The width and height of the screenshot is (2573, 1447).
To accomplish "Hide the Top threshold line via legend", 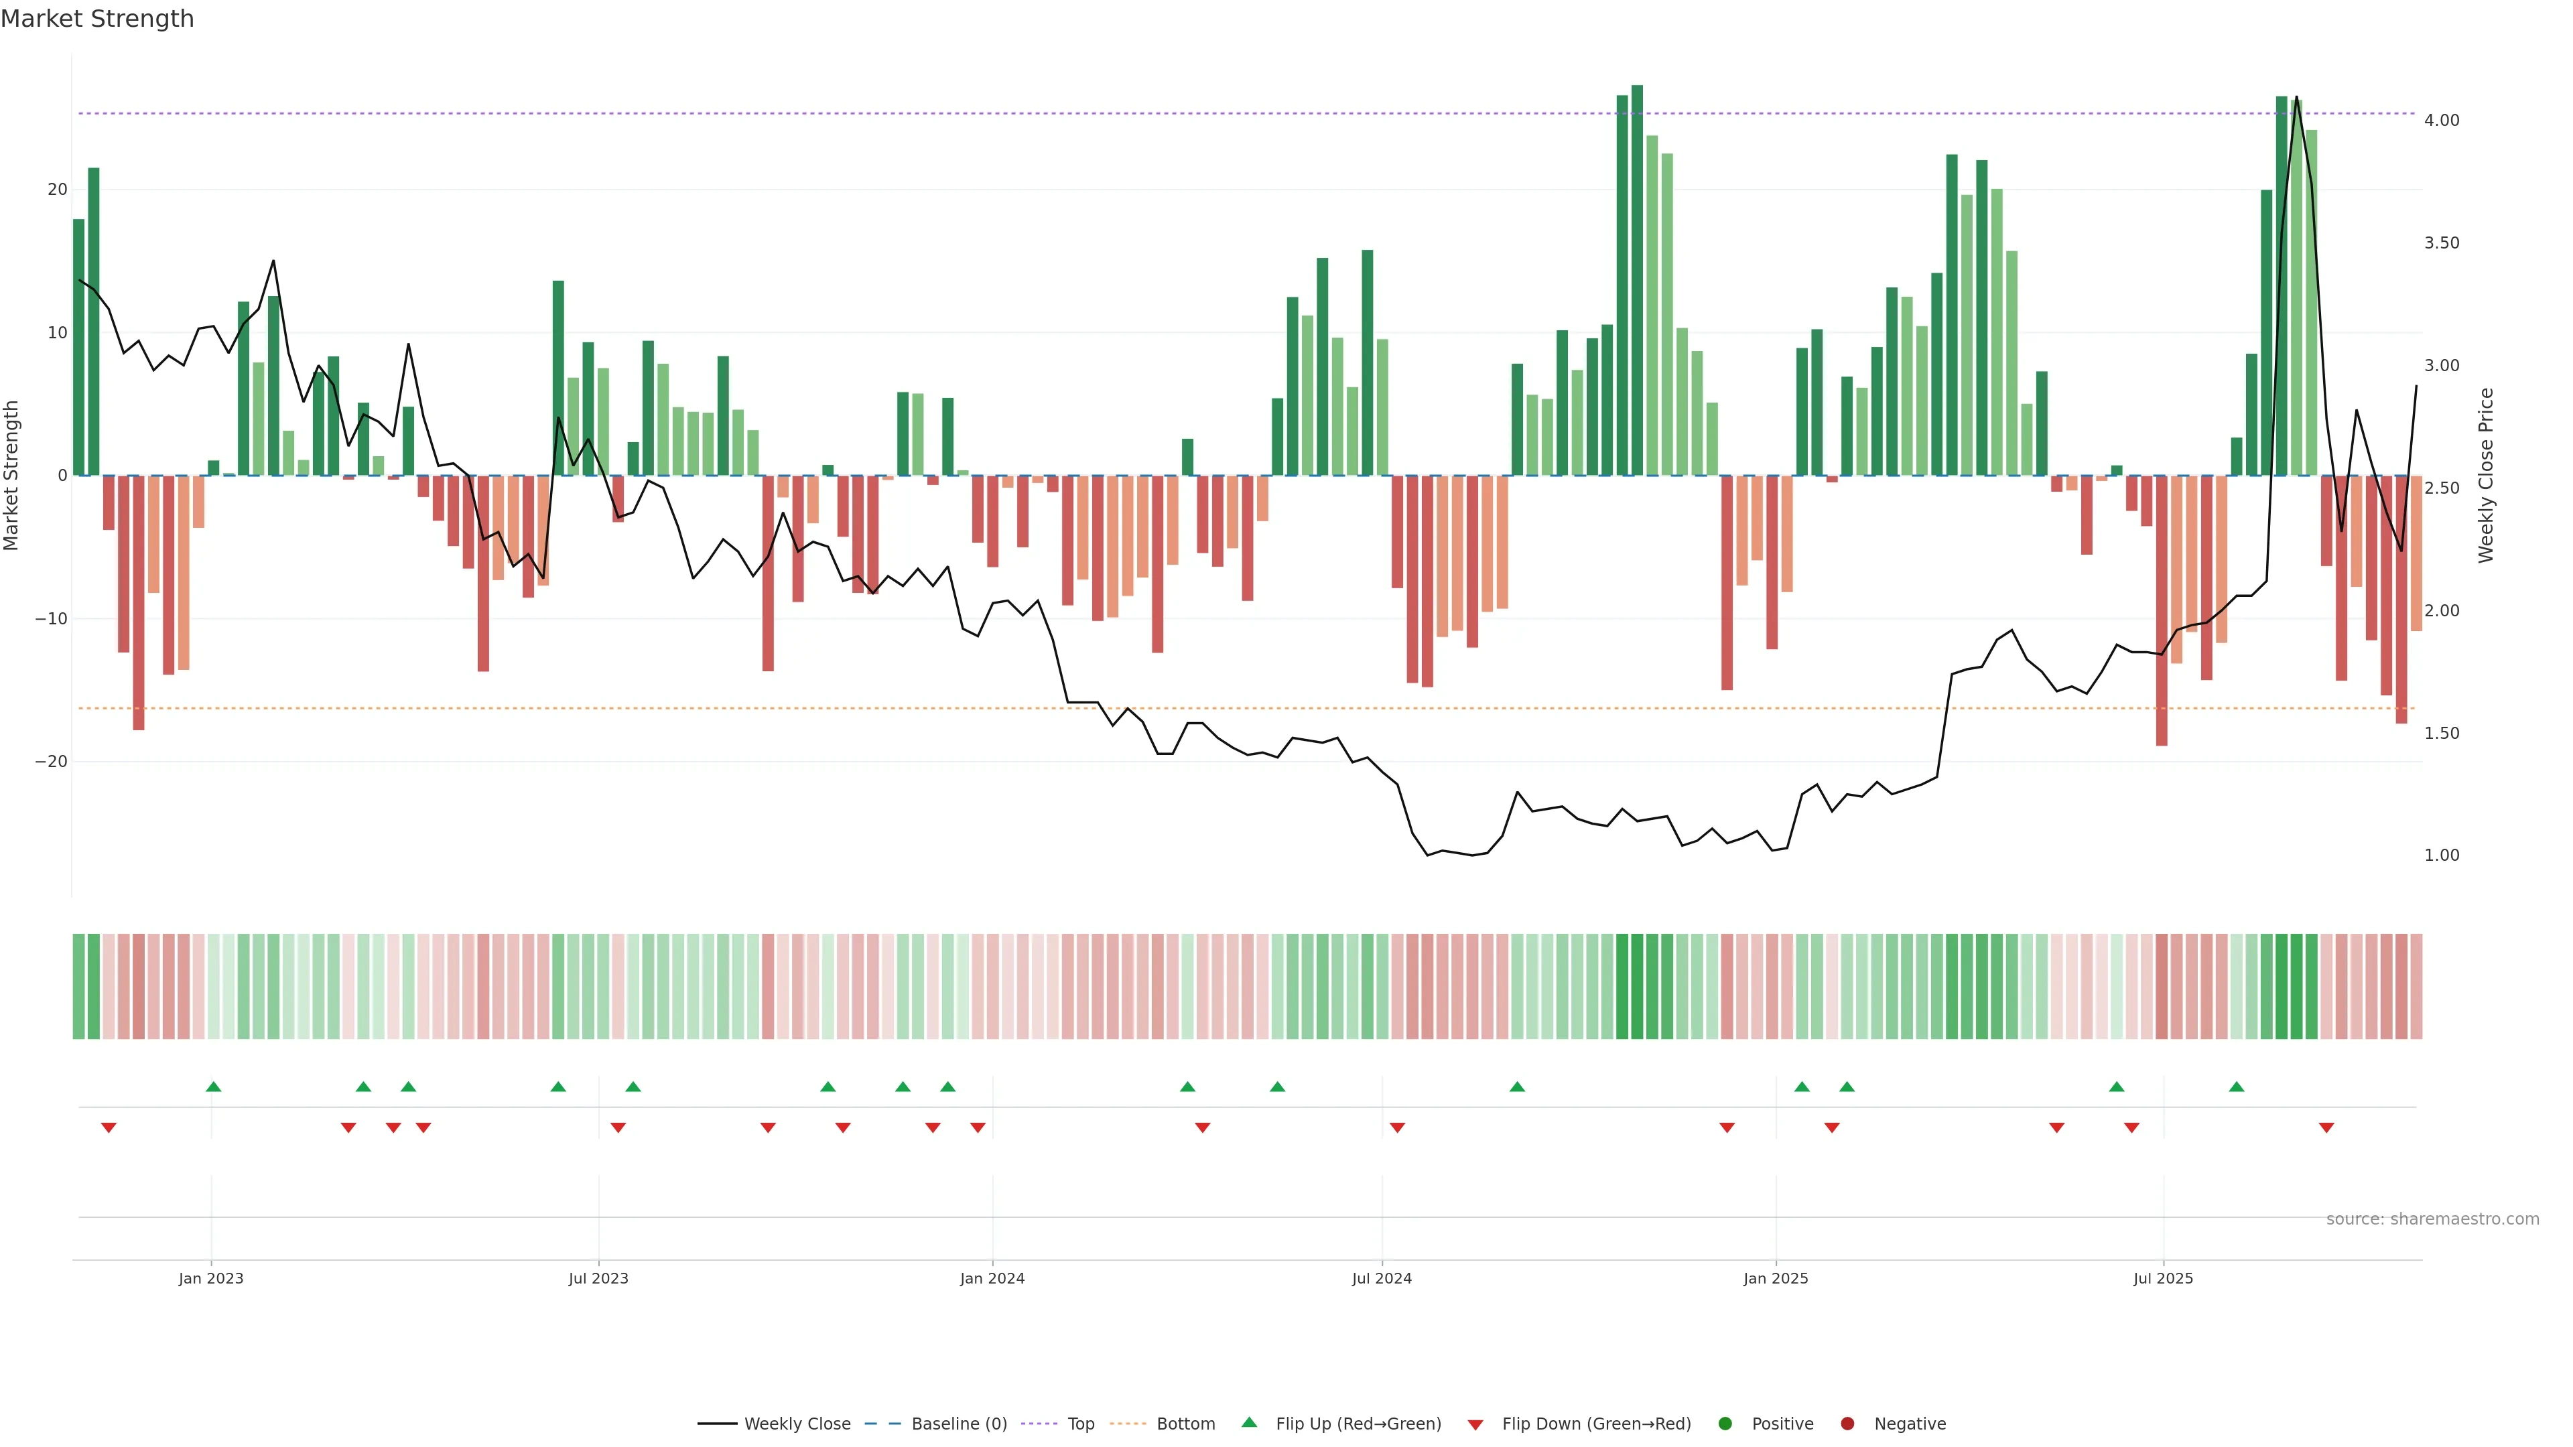I will coord(1079,1423).
